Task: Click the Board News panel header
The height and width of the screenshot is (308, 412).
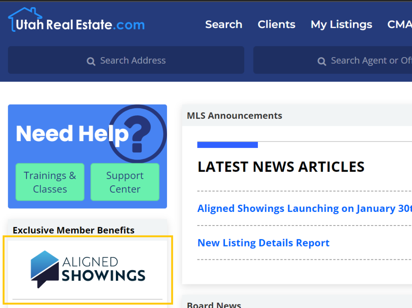Action: click(214, 305)
